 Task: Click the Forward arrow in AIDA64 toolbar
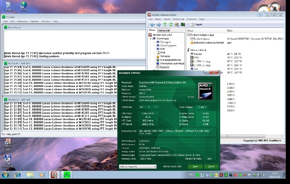click(159, 24)
